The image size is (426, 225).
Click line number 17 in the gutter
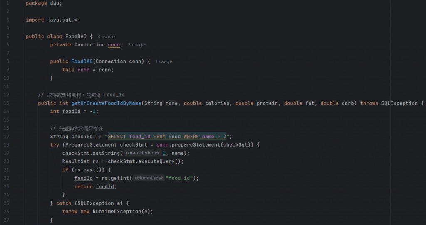point(6,137)
